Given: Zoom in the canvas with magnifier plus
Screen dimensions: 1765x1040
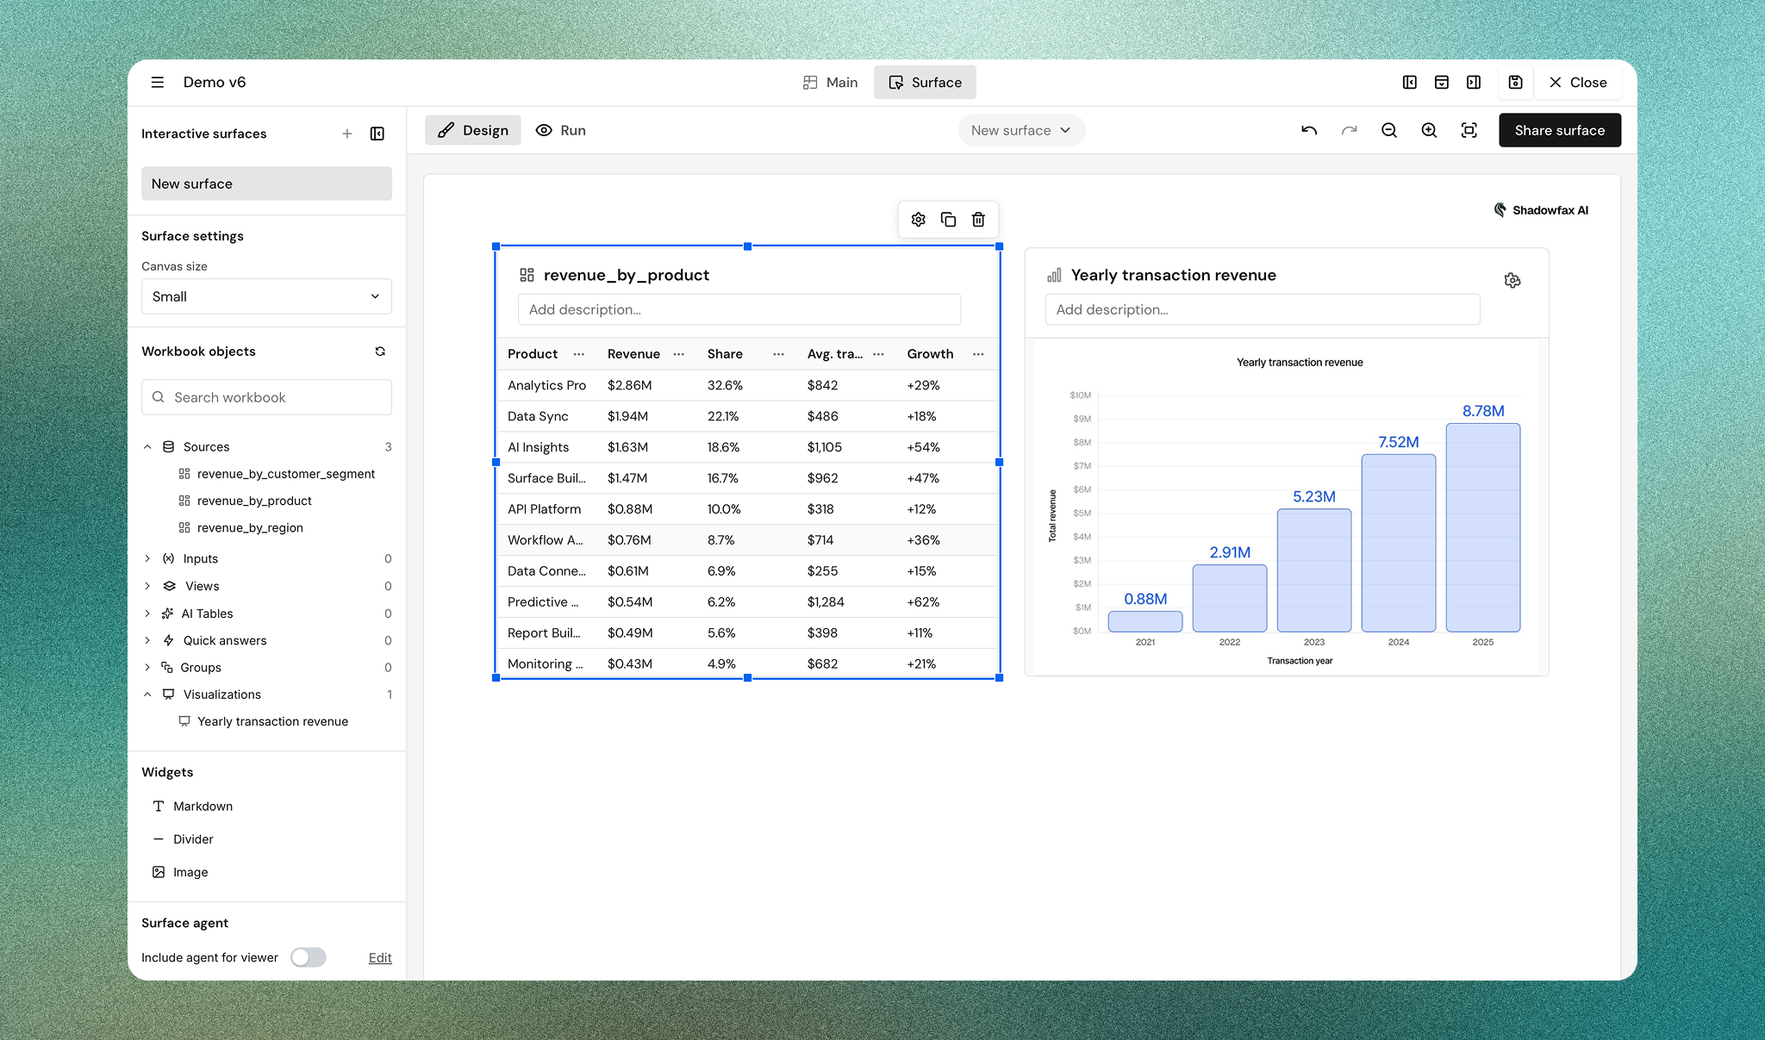Looking at the screenshot, I should pos(1429,130).
